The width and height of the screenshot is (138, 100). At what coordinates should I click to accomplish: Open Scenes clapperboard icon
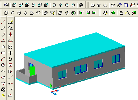point(121,13)
